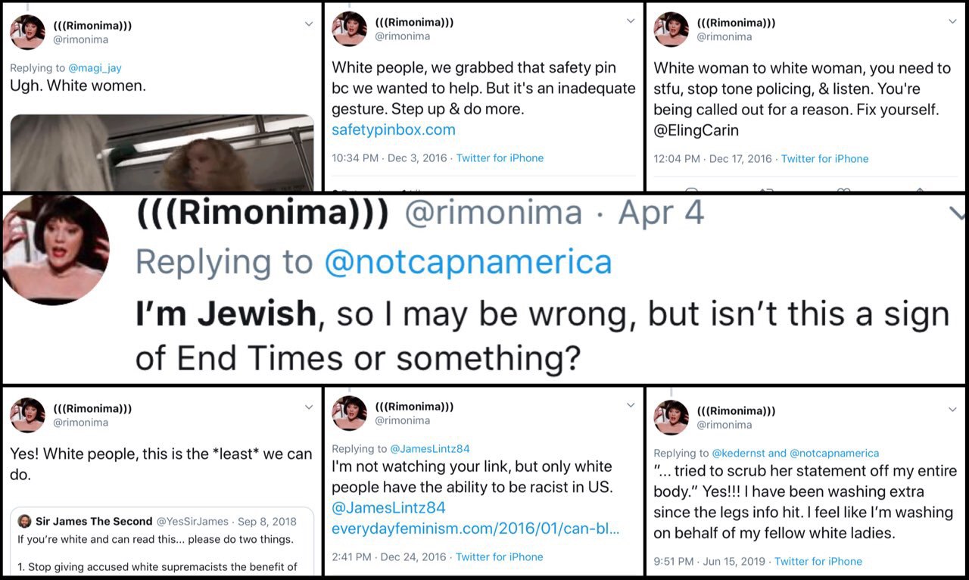Image resolution: width=969 pixels, height=580 pixels.
Task: Open the safetypinbox.com link
Action: point(394,129)
